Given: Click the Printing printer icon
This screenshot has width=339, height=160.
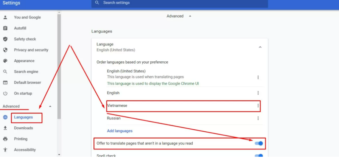Looking at the screenshot, I should click(5, 139).
